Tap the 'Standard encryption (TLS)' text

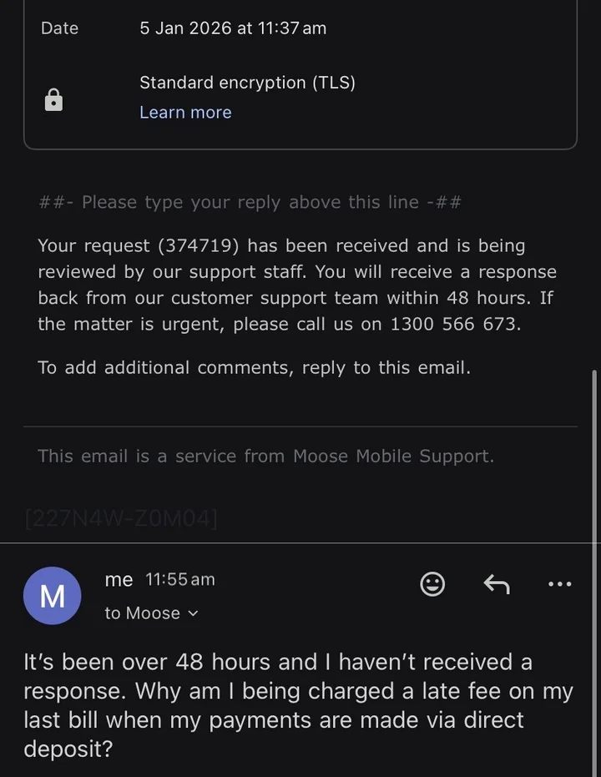click(x=247, y=83)
